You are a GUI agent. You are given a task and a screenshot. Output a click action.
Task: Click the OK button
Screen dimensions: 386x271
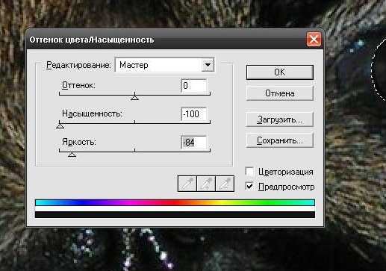click(280, 72)
